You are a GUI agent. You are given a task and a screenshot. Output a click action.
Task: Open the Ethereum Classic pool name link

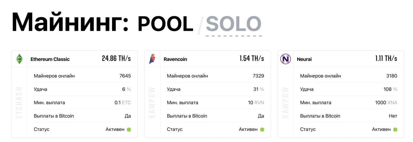pos(50,59)
